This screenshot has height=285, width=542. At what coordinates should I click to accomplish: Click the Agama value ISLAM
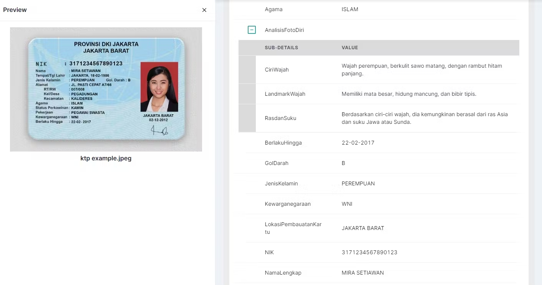click(x=350, y=9)
